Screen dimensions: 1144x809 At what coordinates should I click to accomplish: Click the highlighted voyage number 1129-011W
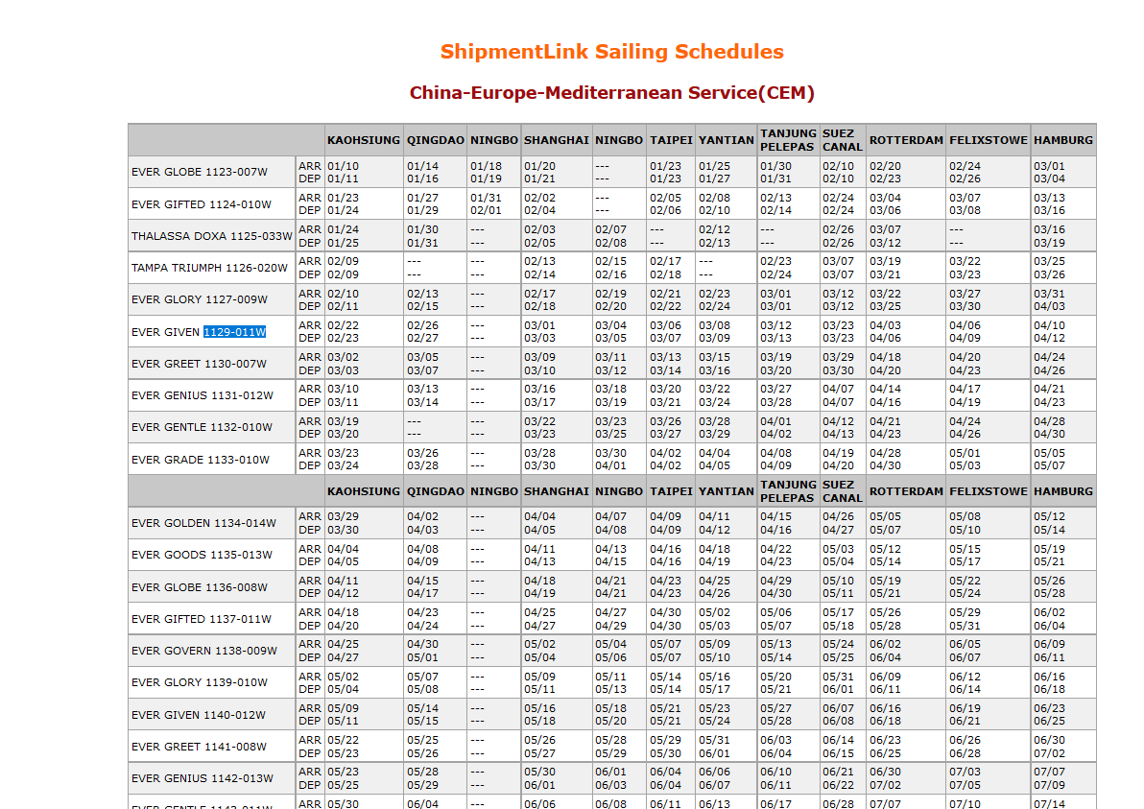(x=234, y=332)
